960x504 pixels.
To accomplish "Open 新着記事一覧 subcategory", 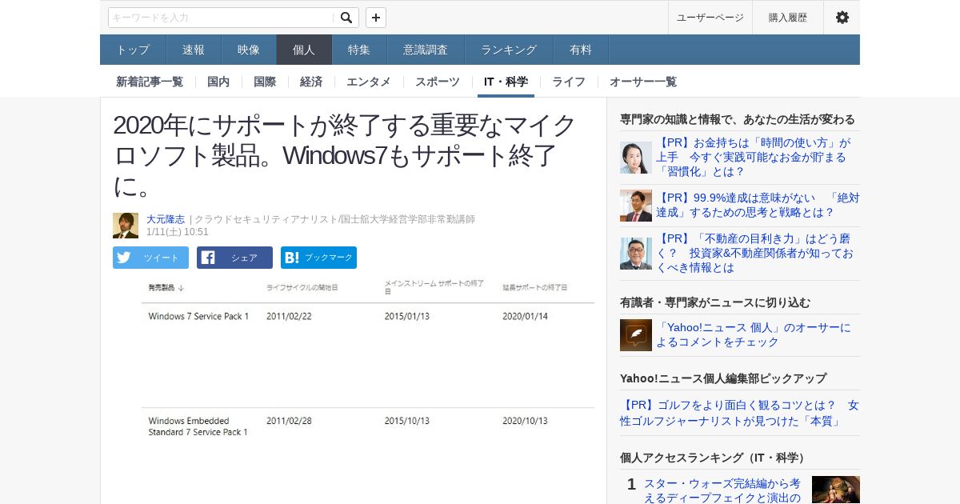I will 150,82.
